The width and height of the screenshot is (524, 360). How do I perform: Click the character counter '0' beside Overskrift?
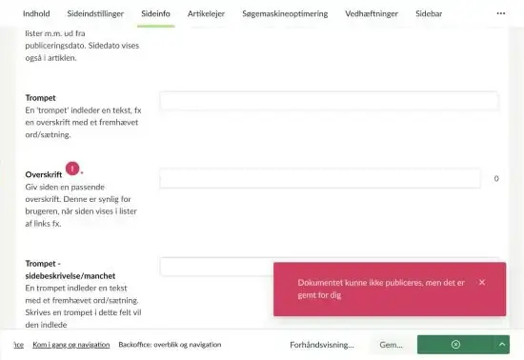496,179
